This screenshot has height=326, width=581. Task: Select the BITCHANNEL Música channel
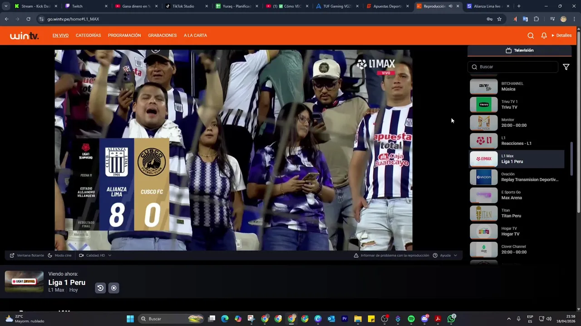(517, 86)
